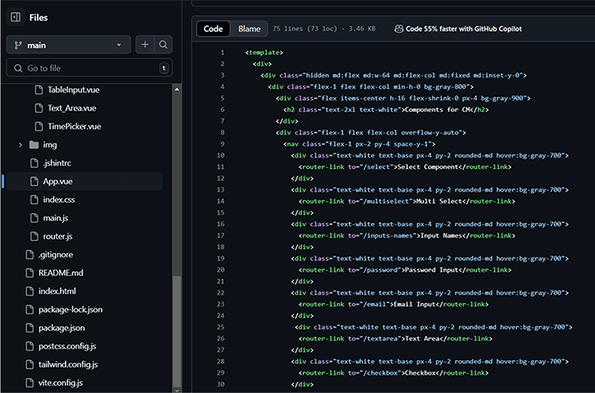Screen dimensions: 595x393
Task: Open the search magnifier icon beside plus
Action: tap(163, 45)
